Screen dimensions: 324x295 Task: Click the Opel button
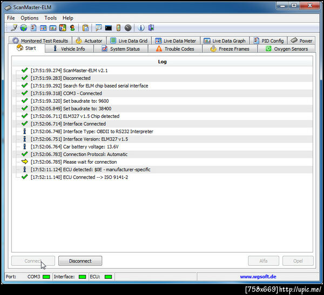(x=298, y=261)
